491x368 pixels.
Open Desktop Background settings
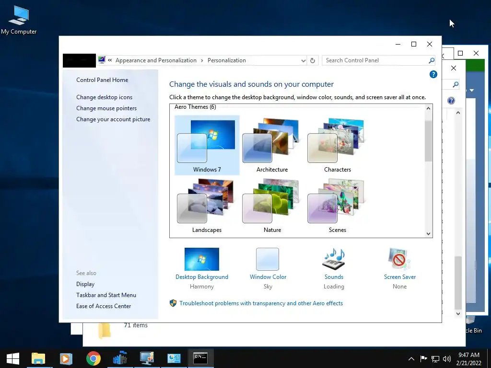202,259
